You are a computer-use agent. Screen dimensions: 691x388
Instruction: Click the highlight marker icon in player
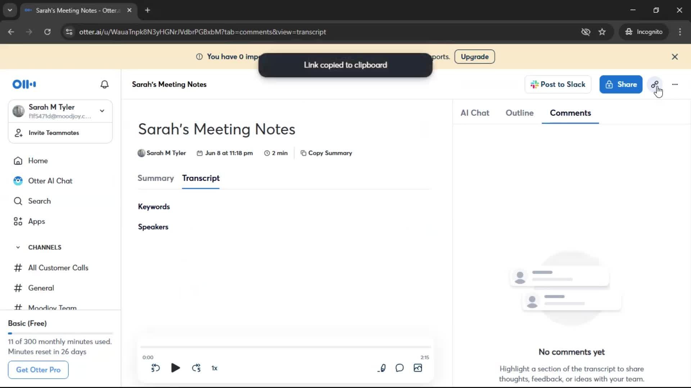pyautogui.click(x=382, y=368)
